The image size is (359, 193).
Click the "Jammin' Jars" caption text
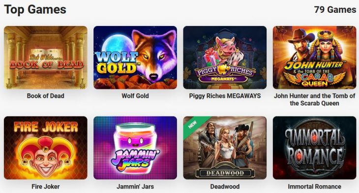point(135,186)
